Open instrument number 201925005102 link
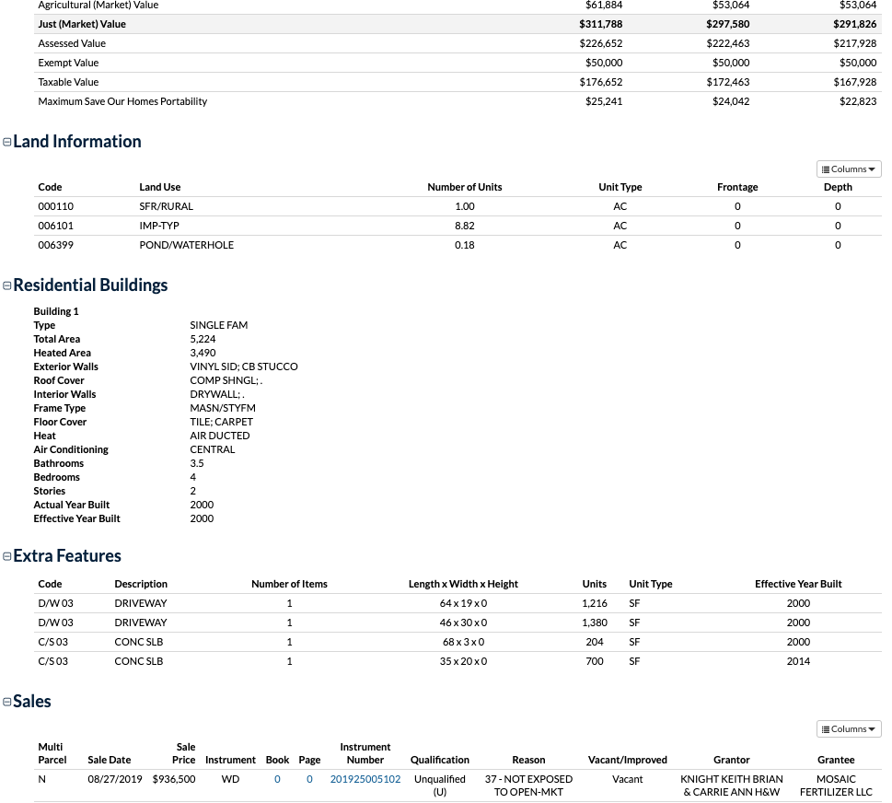The height and width of the screenshot is (803, 892). tap(365, 779)
